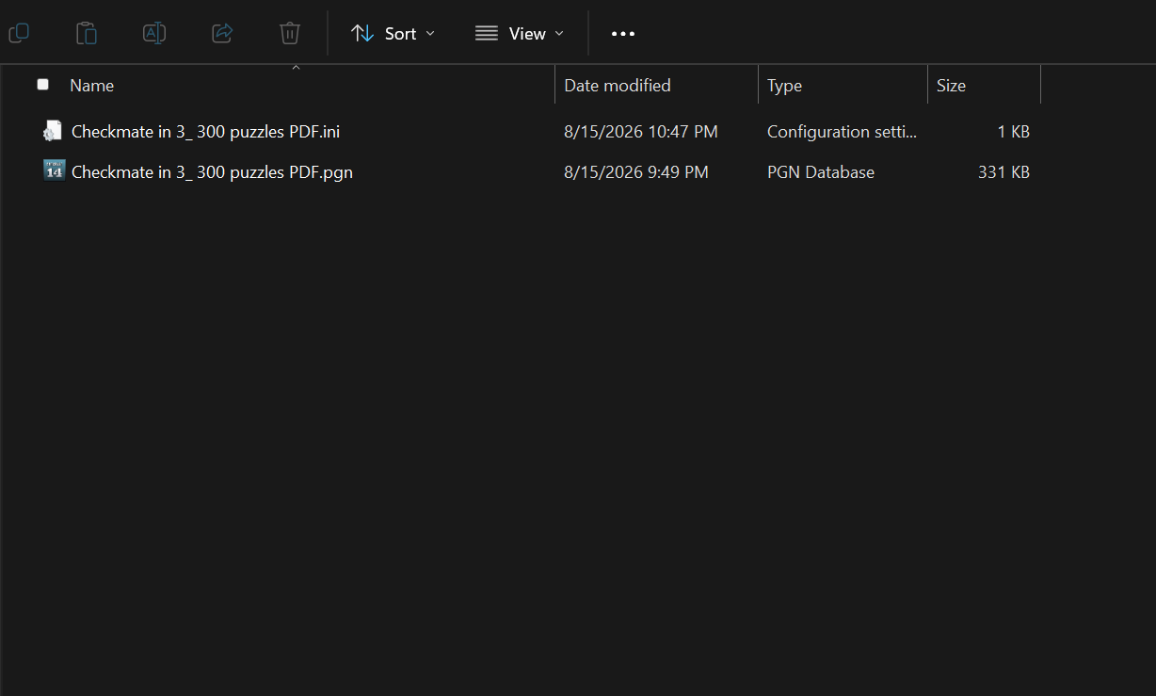Viewport: 1156px width, 696px height.
Task: Open the See more ellipsis menu
Action: point(623,33)
